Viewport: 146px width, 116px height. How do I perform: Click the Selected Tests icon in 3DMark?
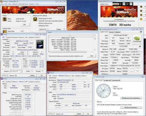[5, 32]
